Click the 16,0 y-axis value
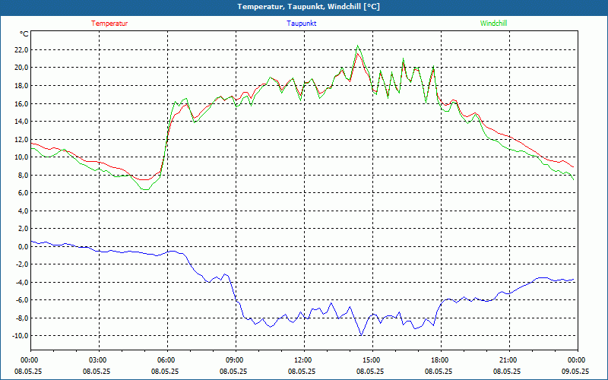Screen dimensions: 608x380 (x=22, y=103)
